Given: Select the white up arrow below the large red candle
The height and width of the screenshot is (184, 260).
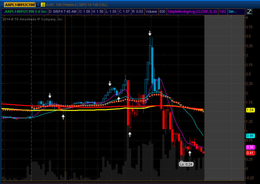Looking at the screenshot, I should [x=130, y=134].
